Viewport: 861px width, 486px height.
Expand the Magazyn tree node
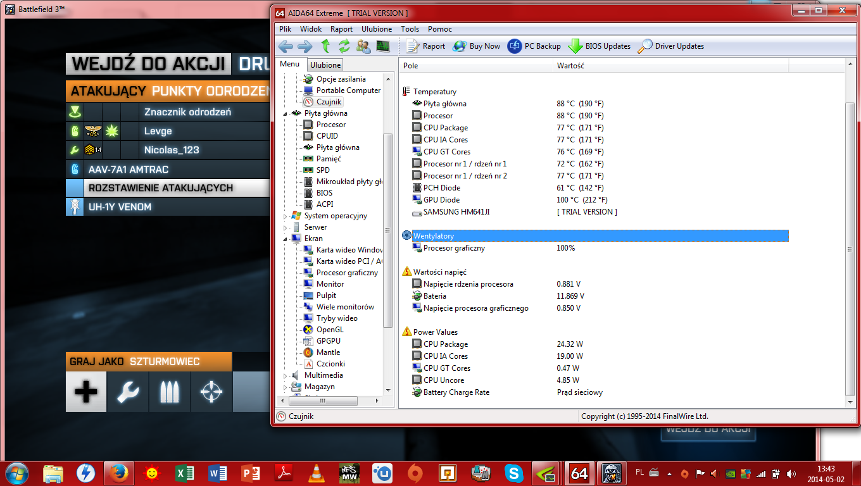[286, 387]
